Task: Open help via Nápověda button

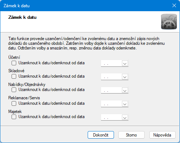Action: [162, 135]
